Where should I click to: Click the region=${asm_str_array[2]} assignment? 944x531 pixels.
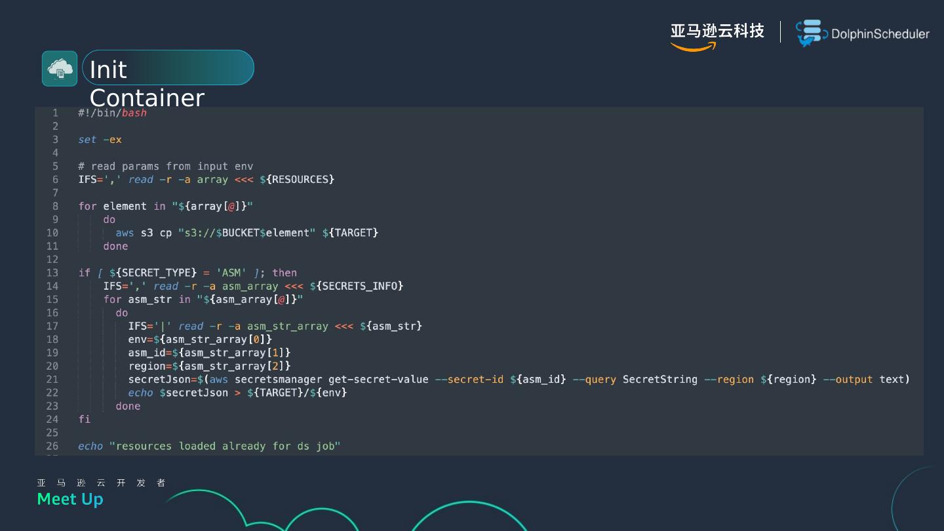(x=209, y=366)
